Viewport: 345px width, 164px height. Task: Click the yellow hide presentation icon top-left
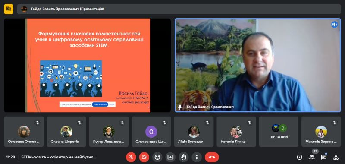[9, 9]
